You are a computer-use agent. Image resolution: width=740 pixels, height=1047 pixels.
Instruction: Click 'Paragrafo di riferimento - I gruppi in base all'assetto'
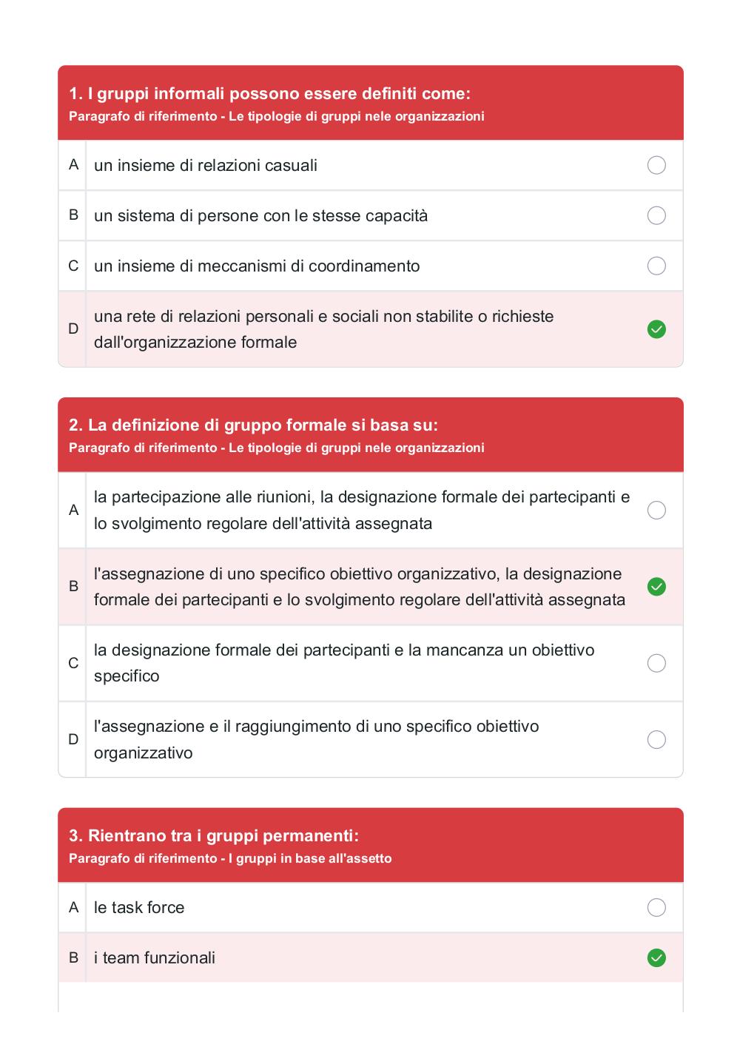(230, 858)
